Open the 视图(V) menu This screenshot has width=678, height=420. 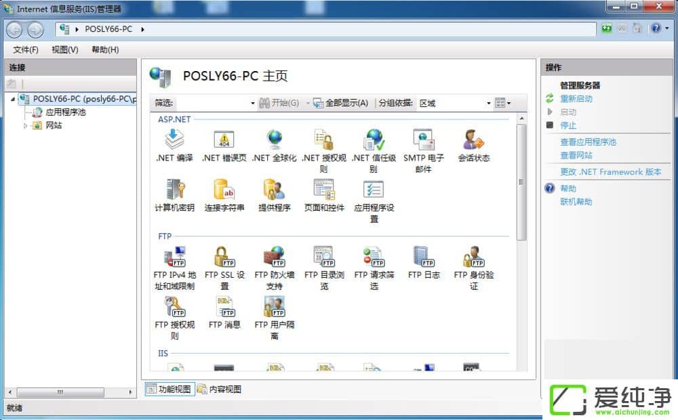click(65, 49)
